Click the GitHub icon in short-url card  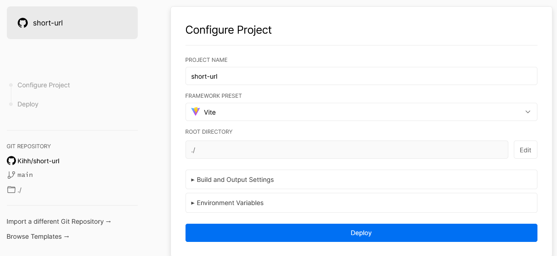(23, 23)
